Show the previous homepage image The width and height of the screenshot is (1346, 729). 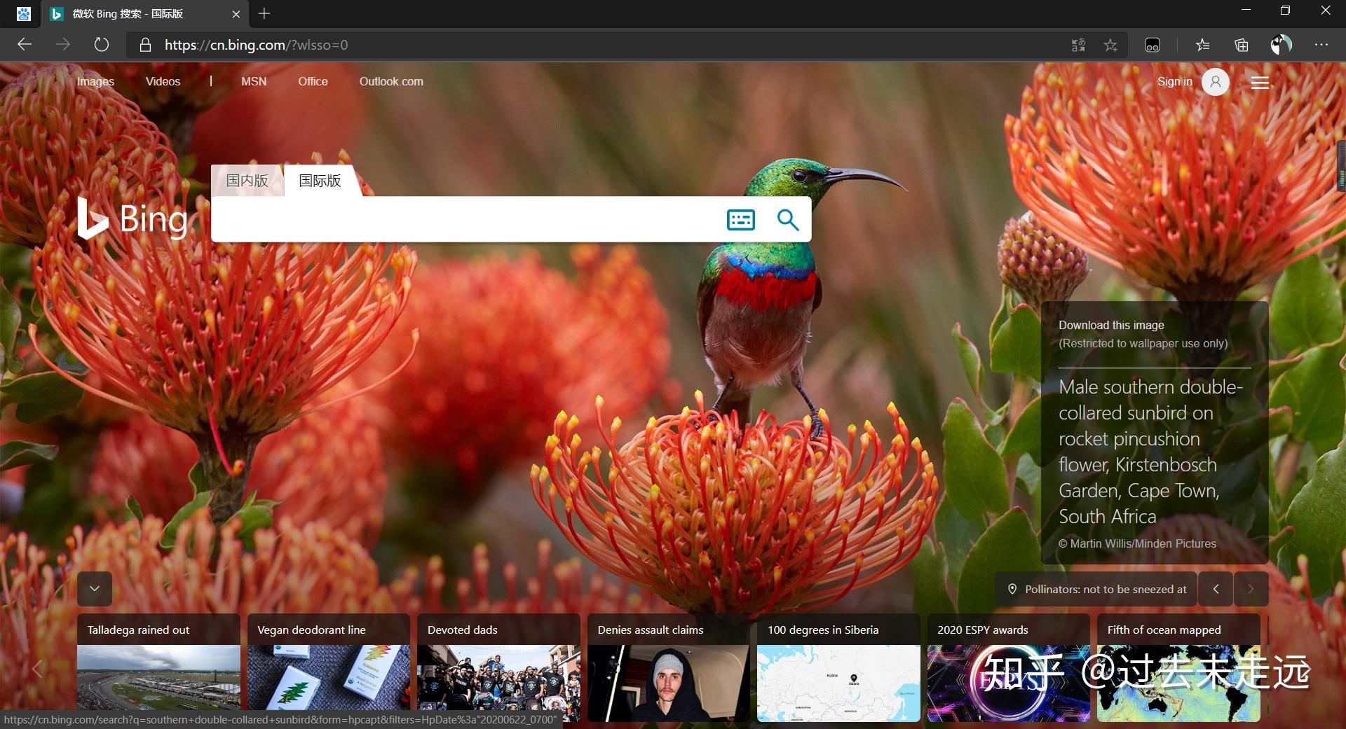point(1216,589)
